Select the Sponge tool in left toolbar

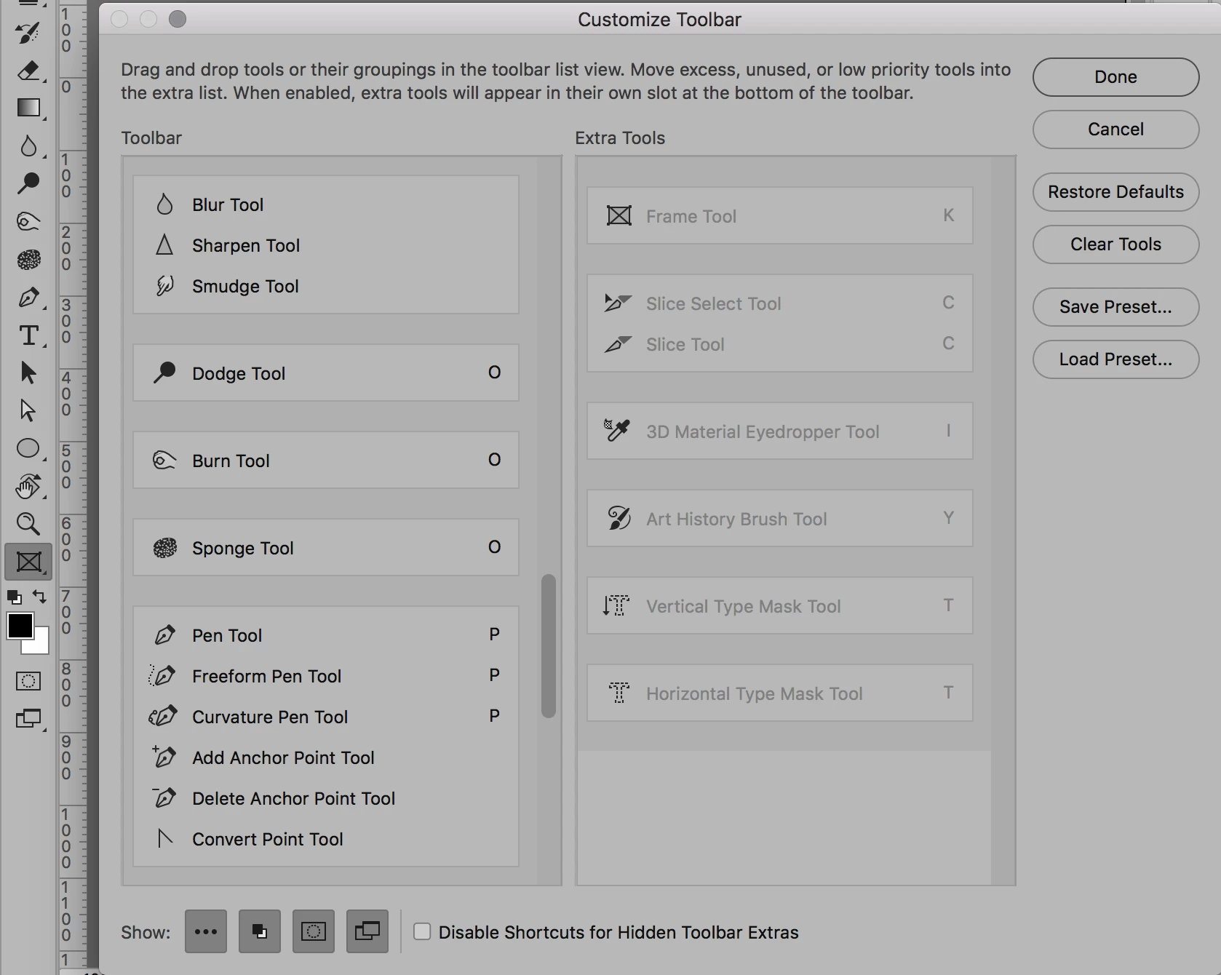(x=28, y=260)
